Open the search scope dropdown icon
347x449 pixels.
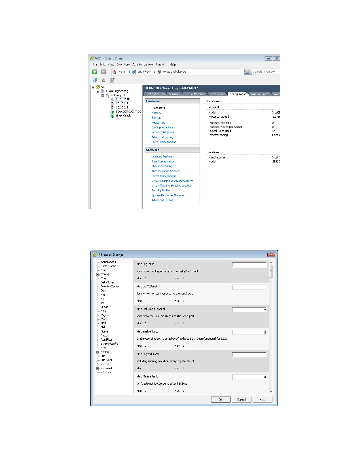tap(248, 72)
